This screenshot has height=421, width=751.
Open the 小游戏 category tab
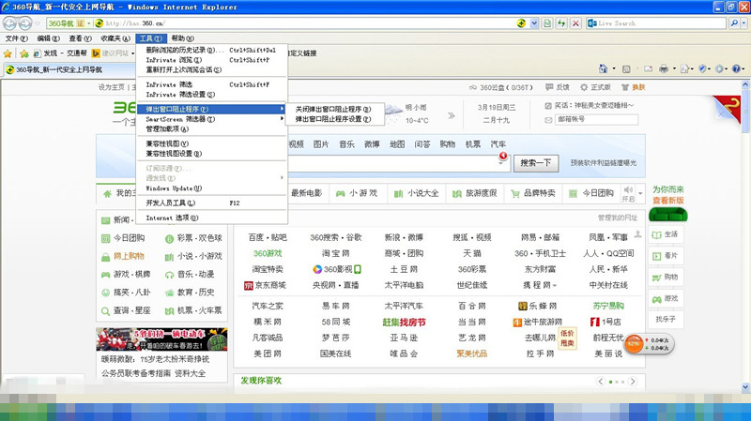click(357, 193)
